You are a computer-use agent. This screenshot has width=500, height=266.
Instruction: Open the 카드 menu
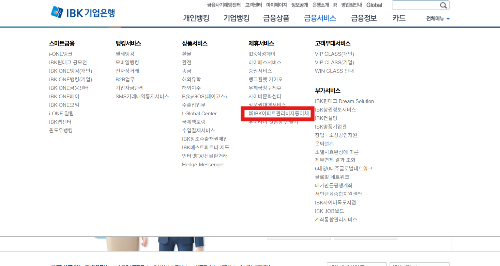click(x=399, y=18)
